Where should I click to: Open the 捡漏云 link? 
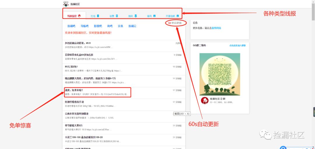click(x=132, y=26)
